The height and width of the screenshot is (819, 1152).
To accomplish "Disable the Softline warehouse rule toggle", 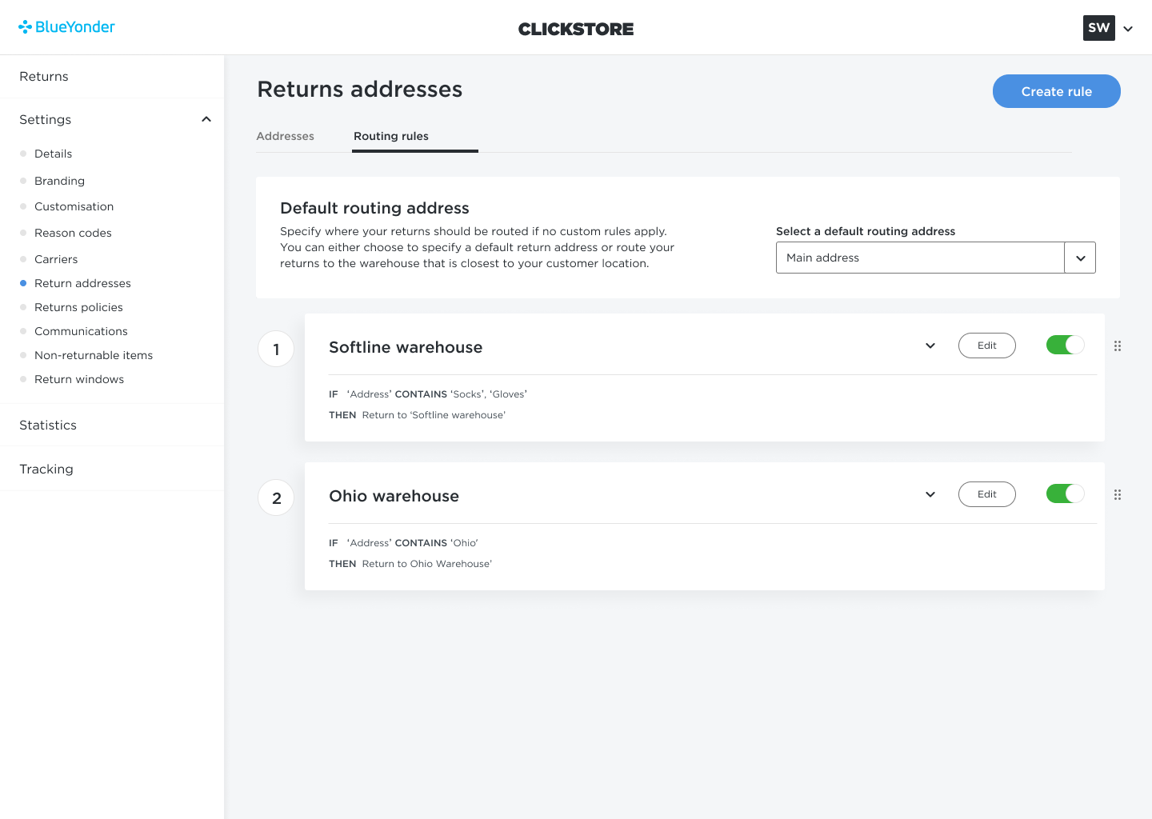I will (x=1065, y=345).
